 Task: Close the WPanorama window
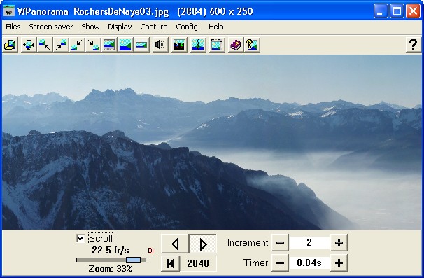point(414,11)
